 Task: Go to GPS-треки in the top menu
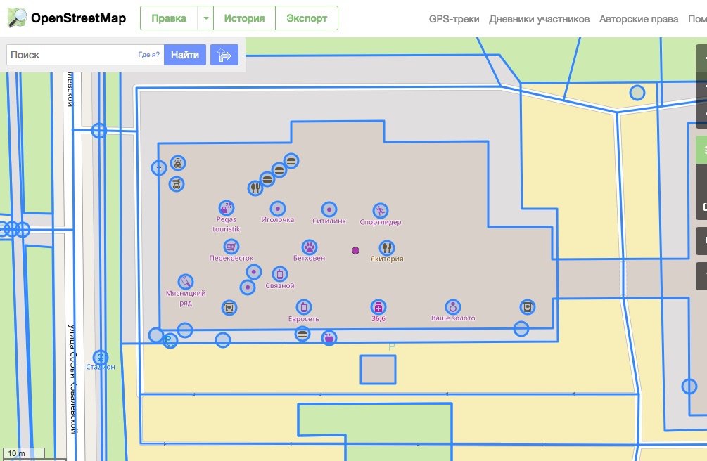454,19
